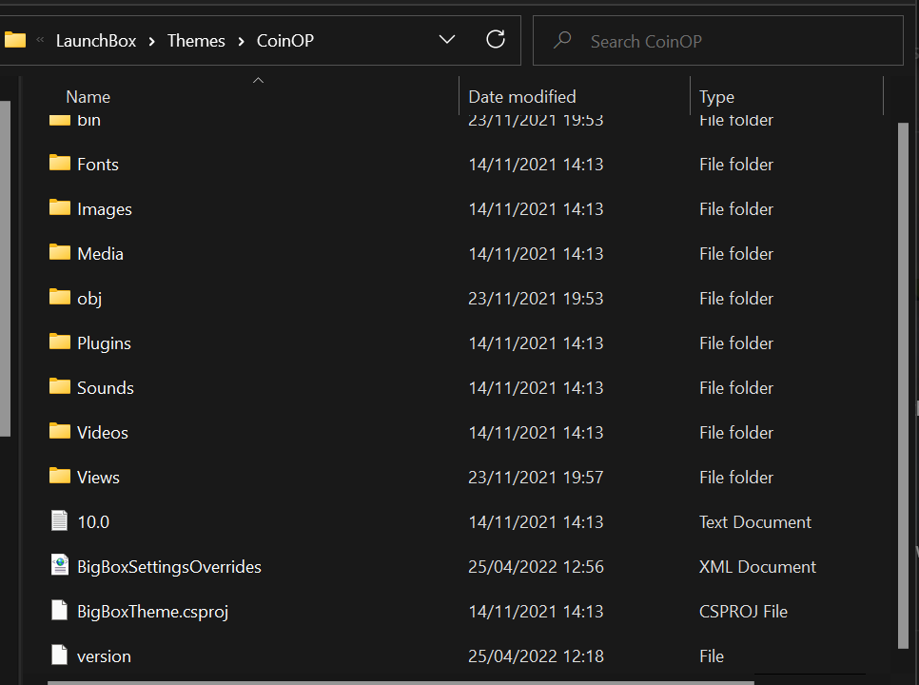Click the Views folder icon
The image size is (919, 685).
59,476
